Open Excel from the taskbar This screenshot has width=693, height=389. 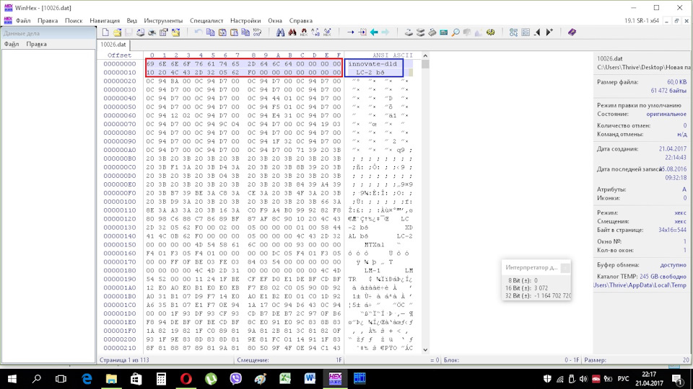coord(285,378)
